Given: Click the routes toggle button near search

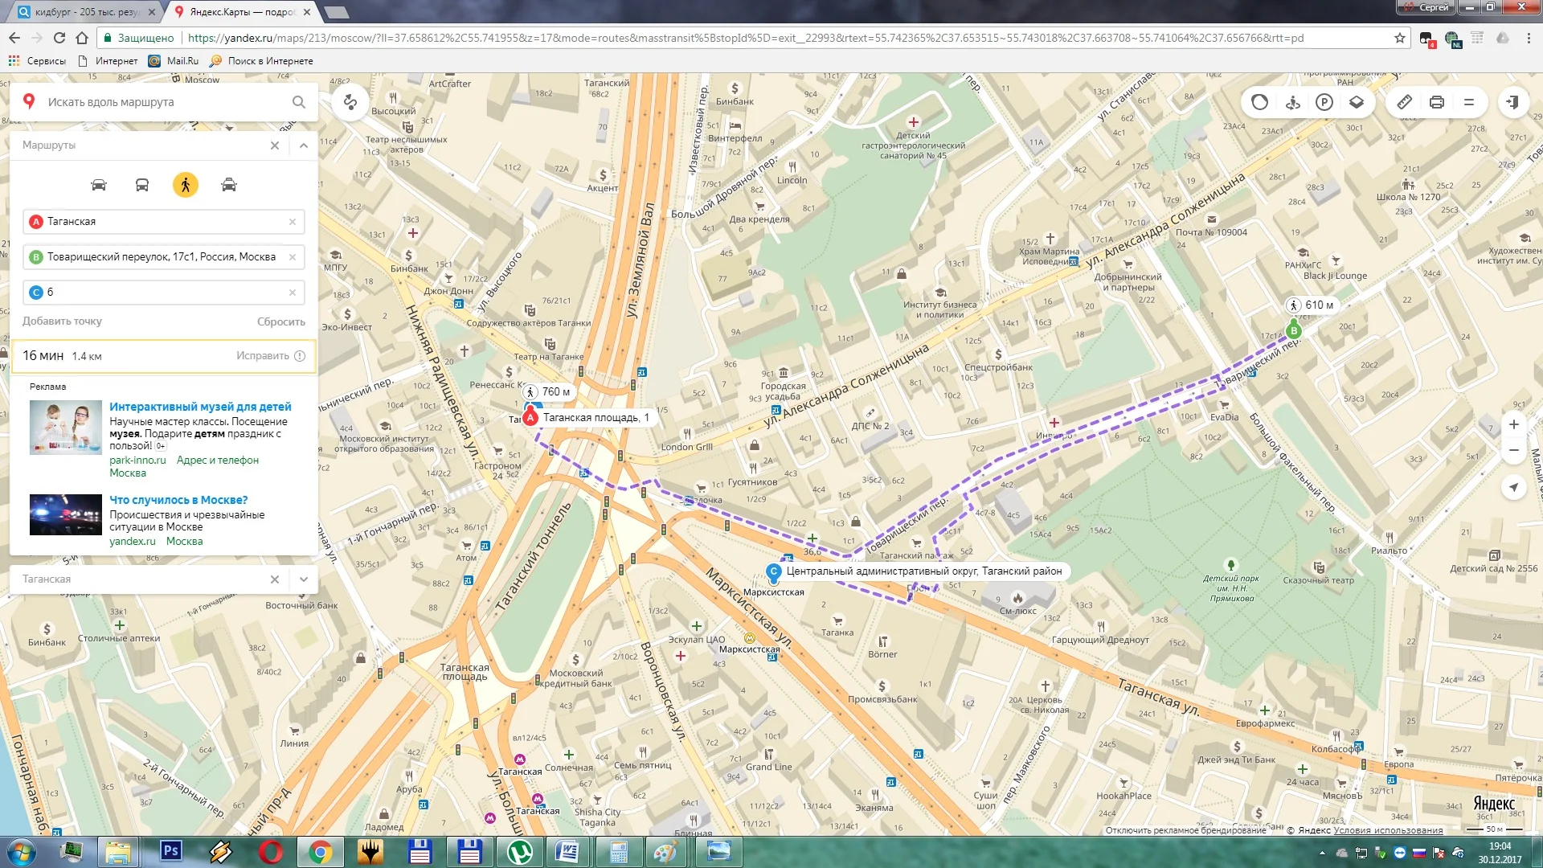Looking at the screenshot, I should pos(350,102).
